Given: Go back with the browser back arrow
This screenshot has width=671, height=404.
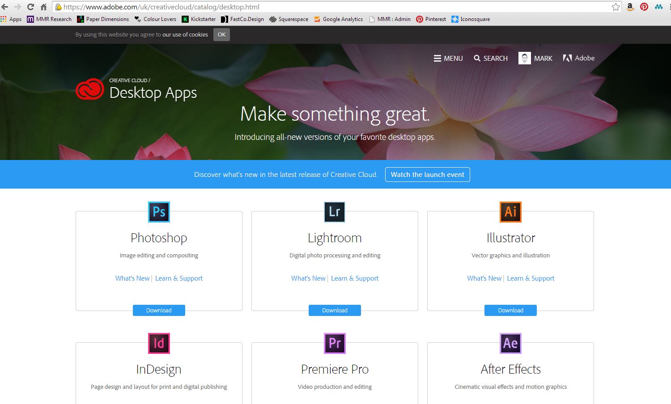Looking at the screenshot, I should [5, 7].
